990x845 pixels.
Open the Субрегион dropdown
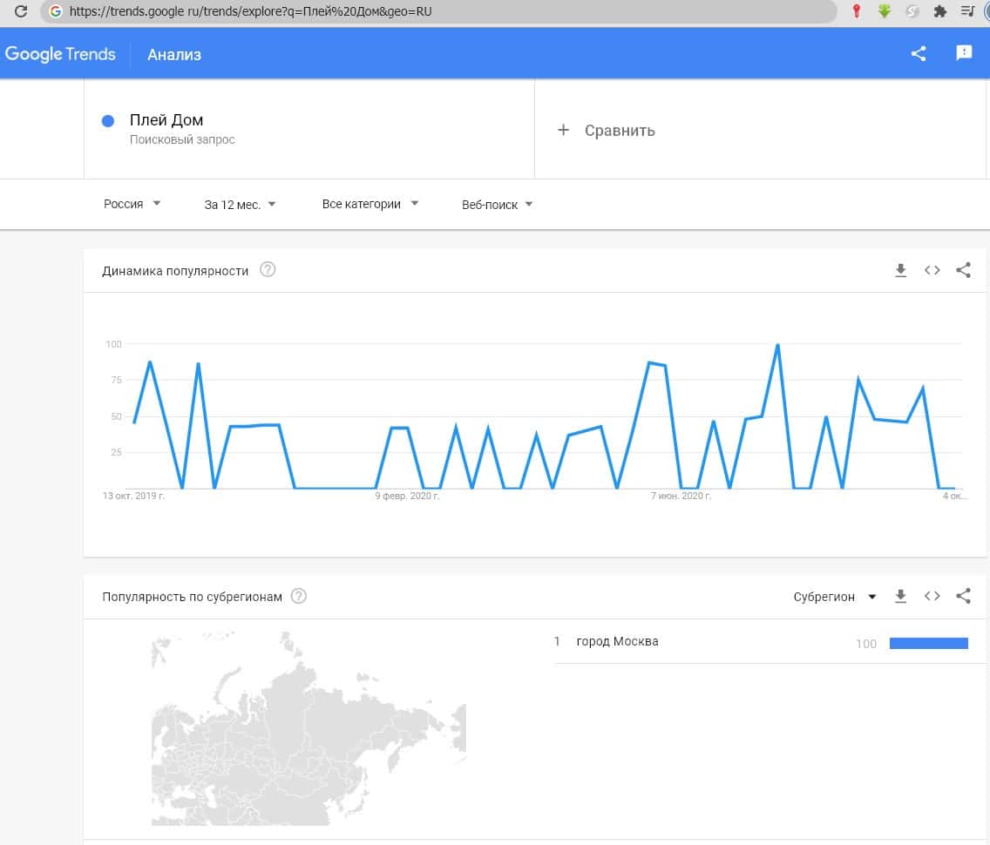point(835,597)
